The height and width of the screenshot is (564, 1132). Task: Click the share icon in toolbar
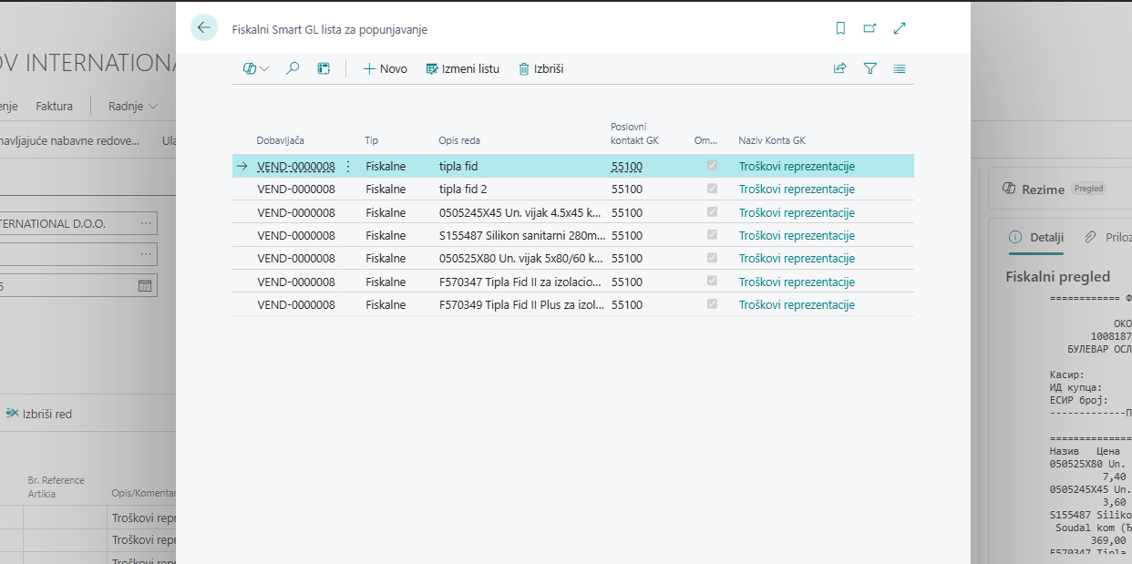coord(840,68)
